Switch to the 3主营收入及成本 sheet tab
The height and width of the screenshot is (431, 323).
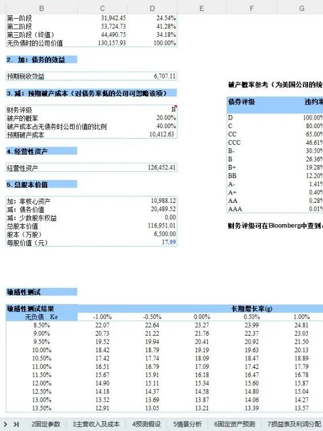(x=96, y=424)
